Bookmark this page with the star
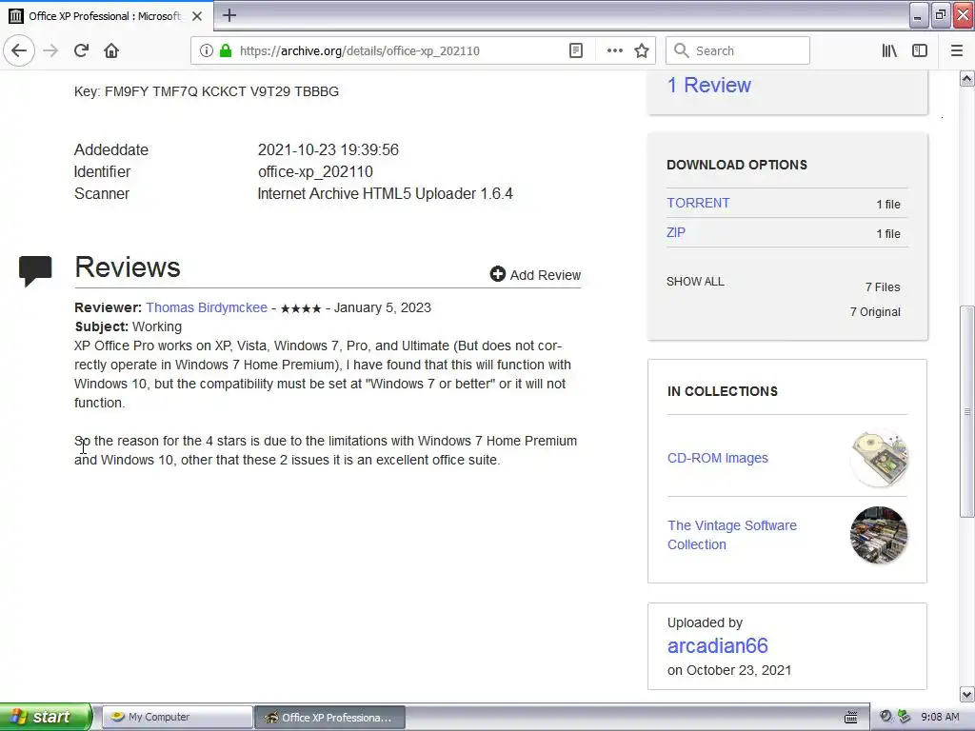 coord(642,51)
